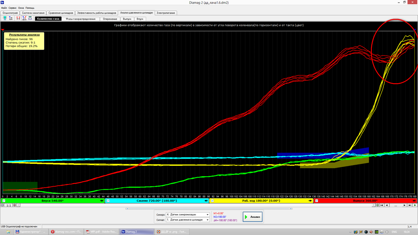
Task: Click the green target record icon
Action: [x=378, y=205]
